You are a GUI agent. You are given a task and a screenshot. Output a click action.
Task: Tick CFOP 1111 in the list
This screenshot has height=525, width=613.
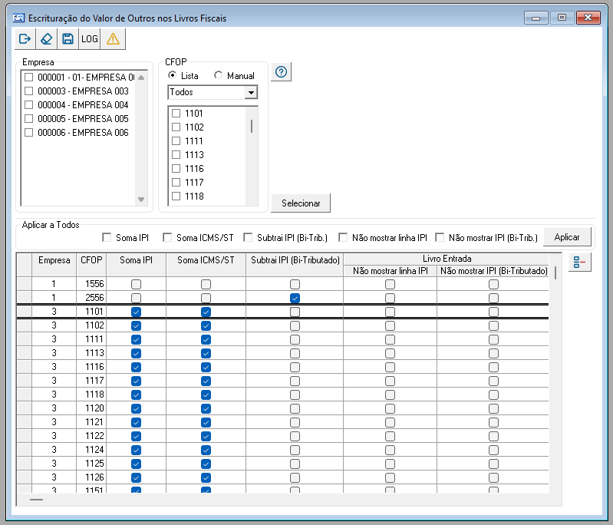point(176,140)
